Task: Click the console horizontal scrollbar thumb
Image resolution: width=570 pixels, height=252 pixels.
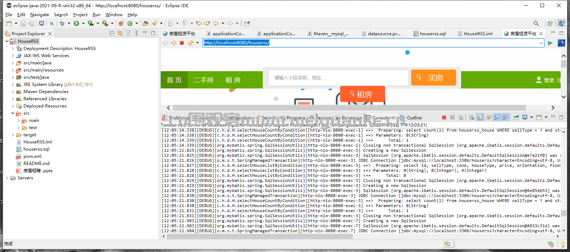Action: pyautogui.click(x=259, y=236)
